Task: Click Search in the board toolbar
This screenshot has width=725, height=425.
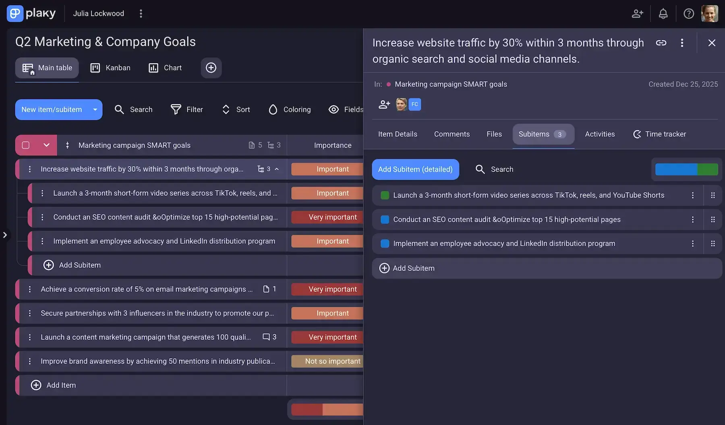Action: click(133, 109)
